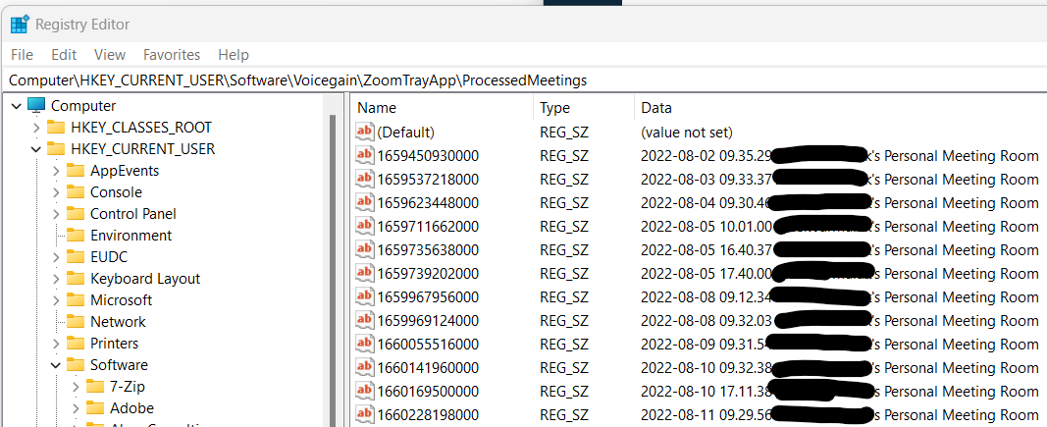Click string icon for value 1659735638000
1047x427 pixels.
[x=365, y=249]
